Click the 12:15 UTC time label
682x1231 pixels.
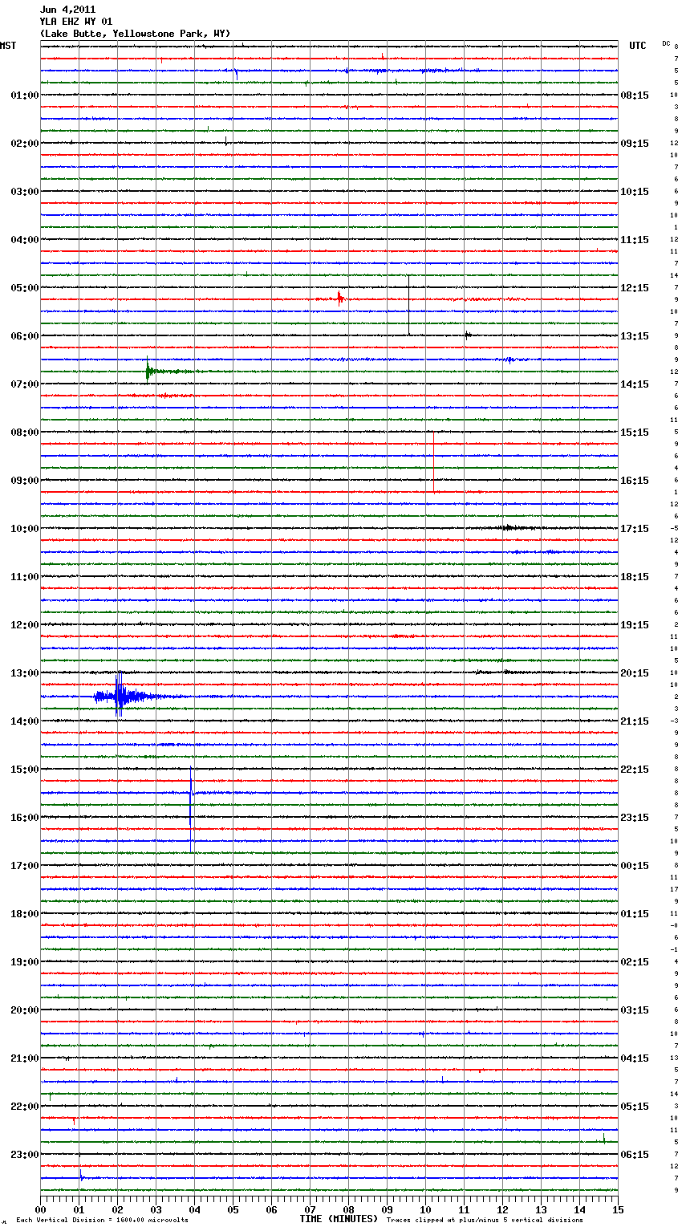point(635,288)
